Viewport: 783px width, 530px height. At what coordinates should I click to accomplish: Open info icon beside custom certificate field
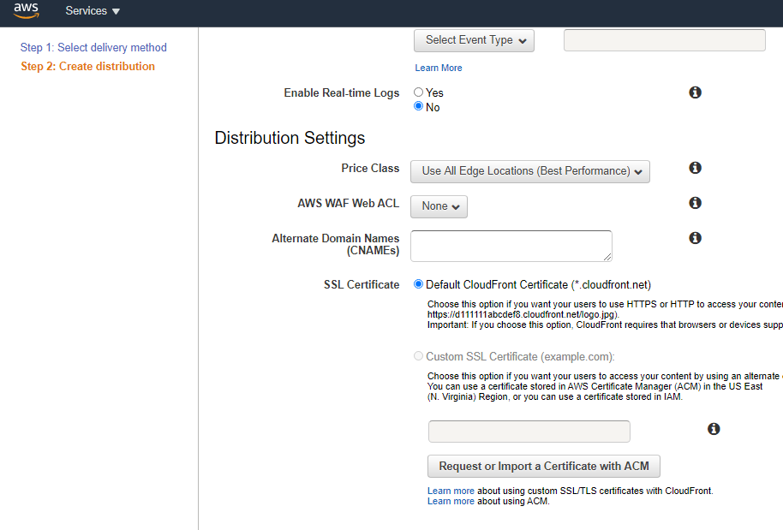714,429
